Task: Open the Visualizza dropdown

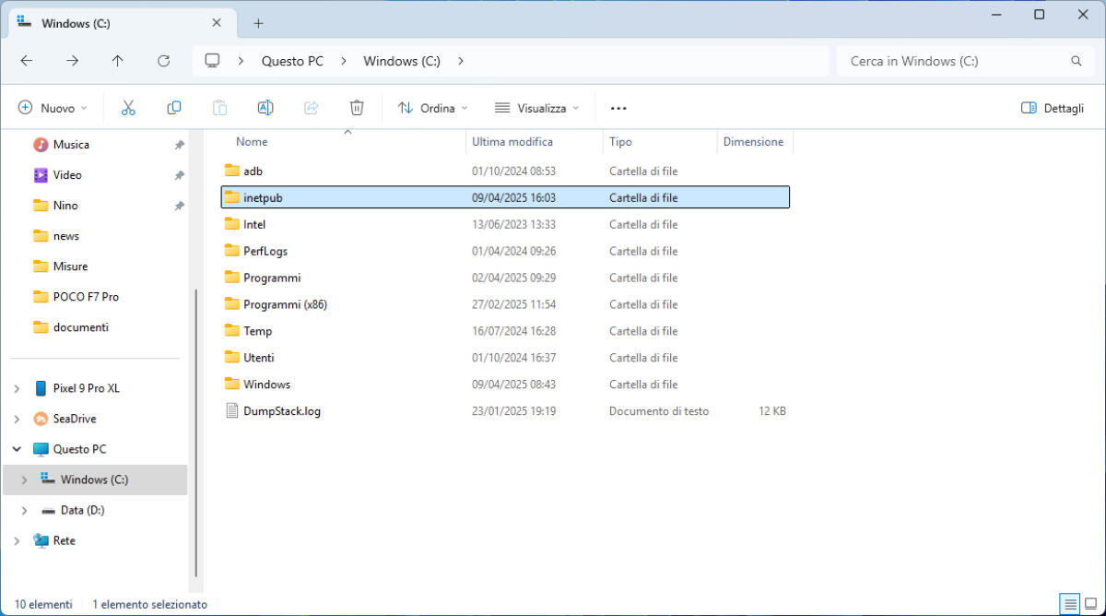Action: (535, 108)
